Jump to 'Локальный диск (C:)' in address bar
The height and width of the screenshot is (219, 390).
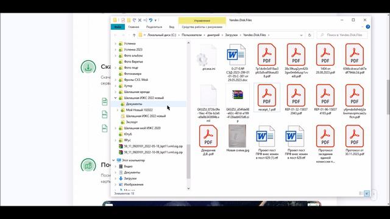click(161, 35)
